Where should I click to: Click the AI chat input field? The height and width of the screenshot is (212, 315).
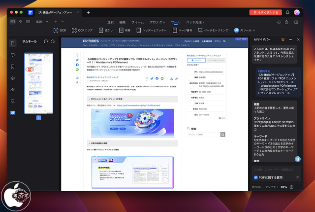[x=277, y=170]
